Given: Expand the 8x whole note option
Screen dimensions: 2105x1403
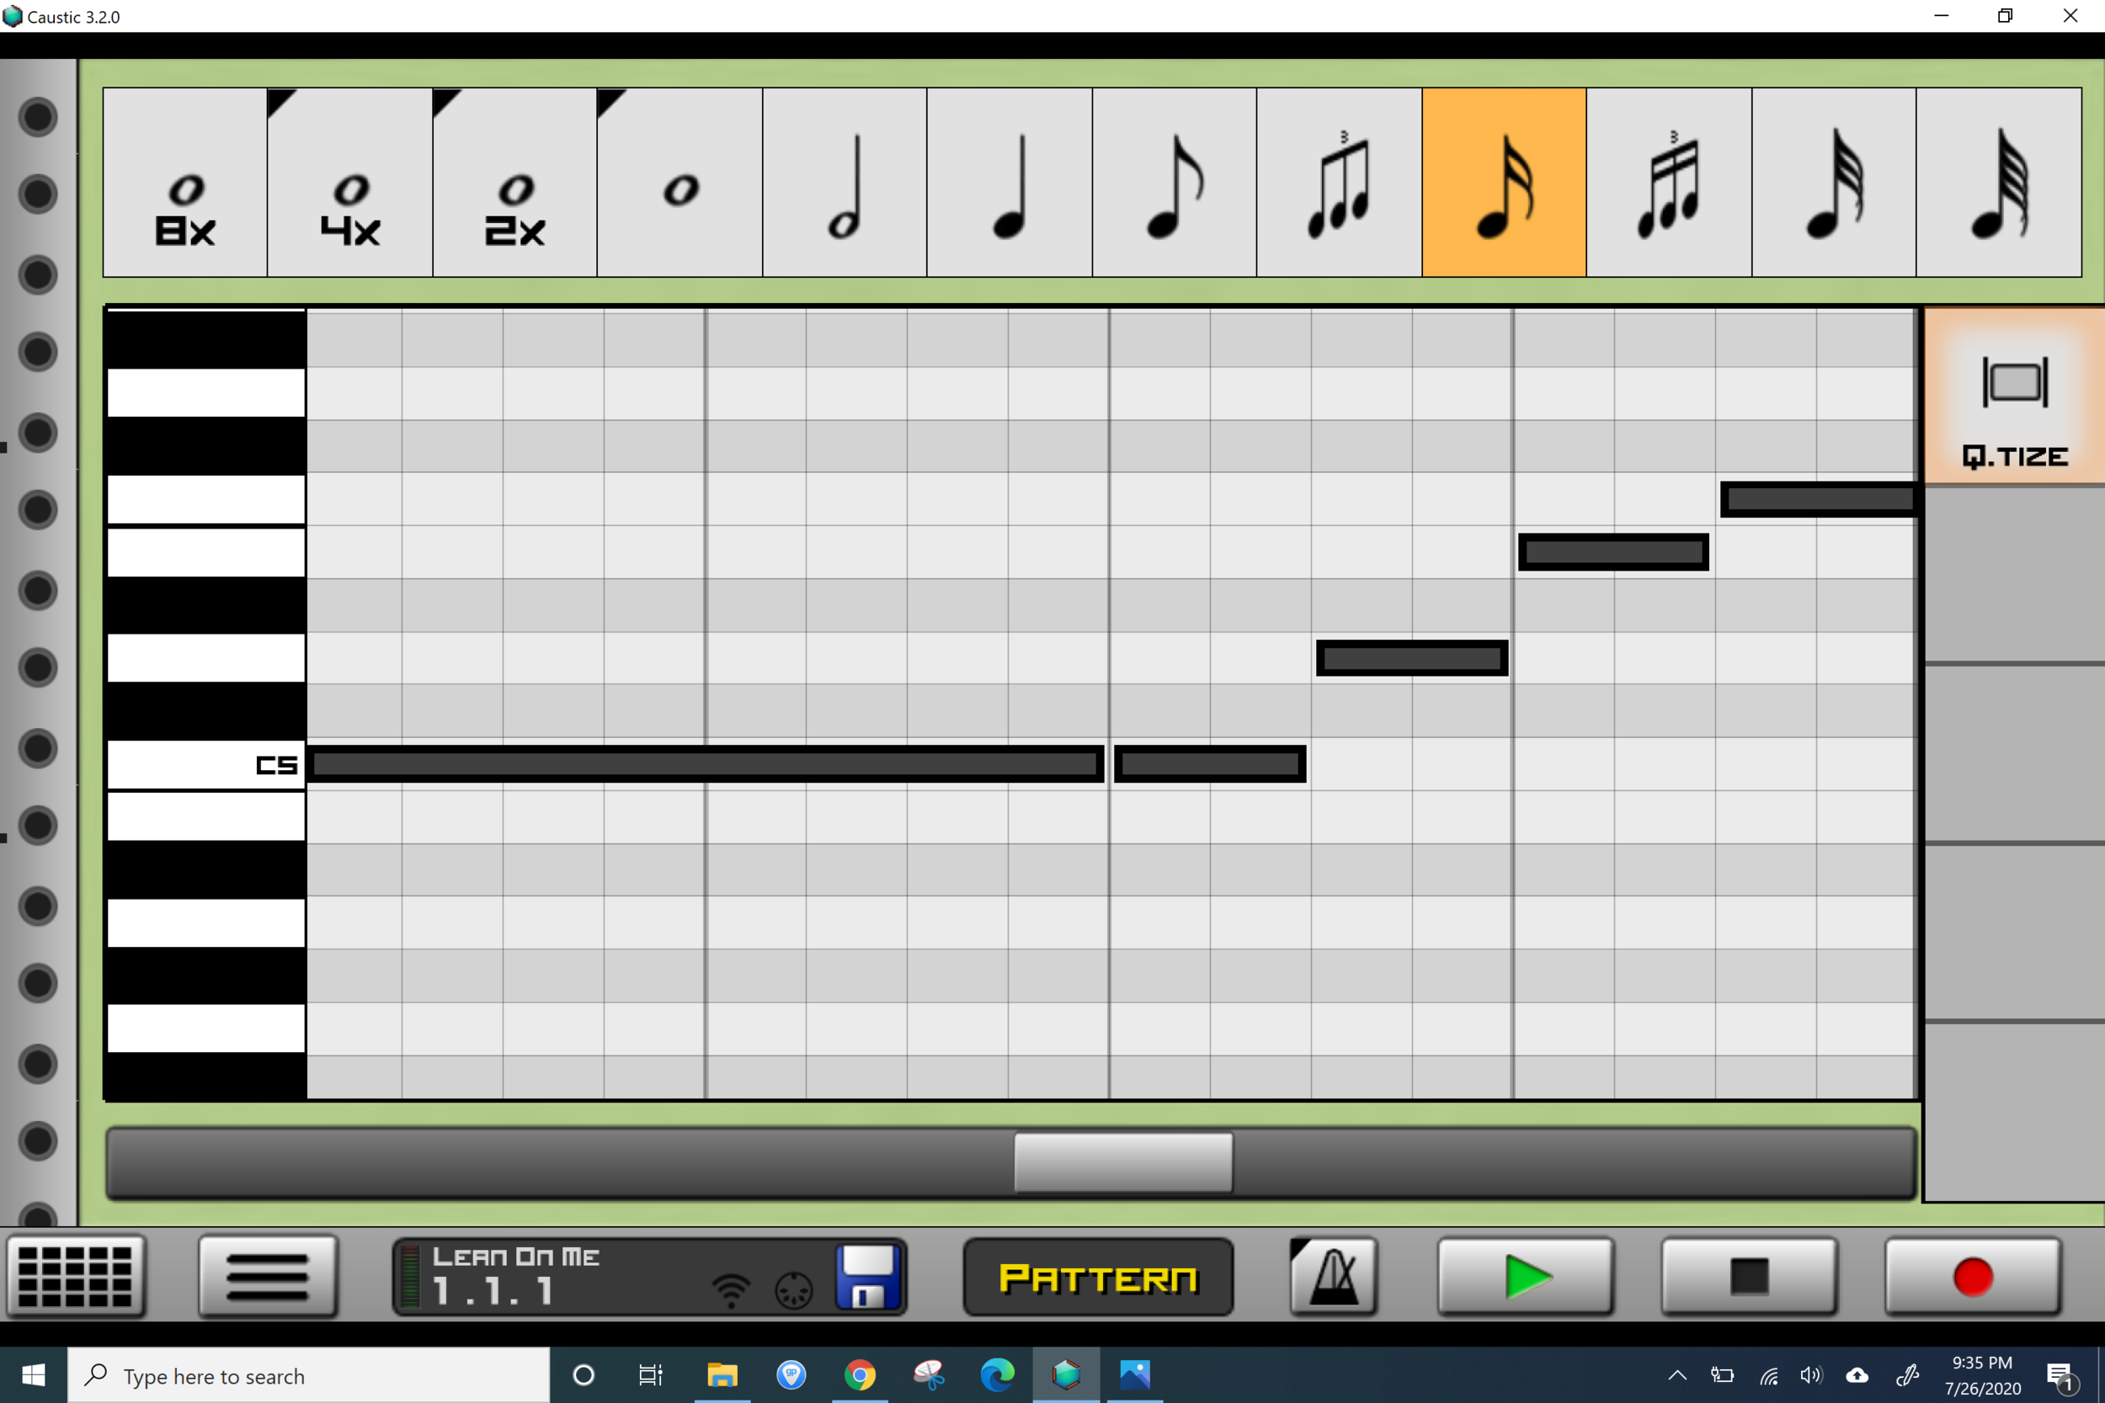Looking at the screenshot, I should click(x=185, y=183).
